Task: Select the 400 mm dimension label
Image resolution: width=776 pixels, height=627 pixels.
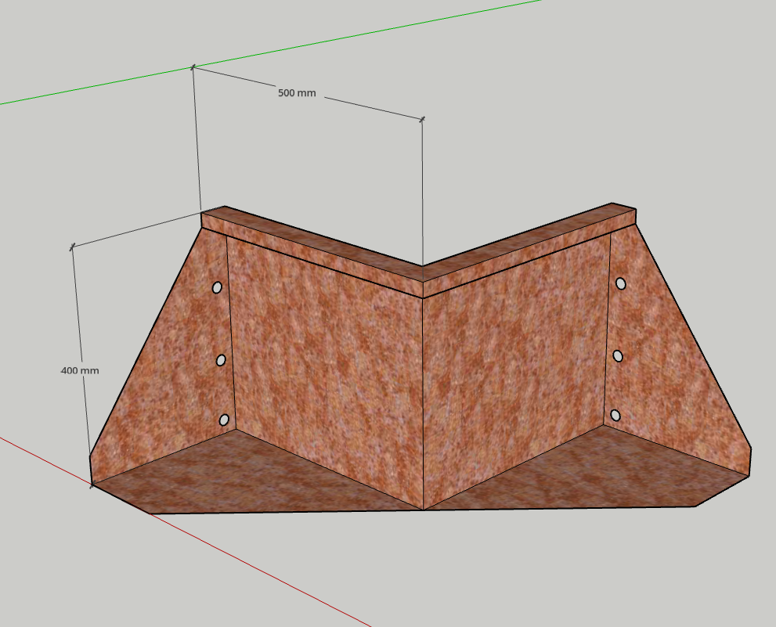Action: [81, 369]
